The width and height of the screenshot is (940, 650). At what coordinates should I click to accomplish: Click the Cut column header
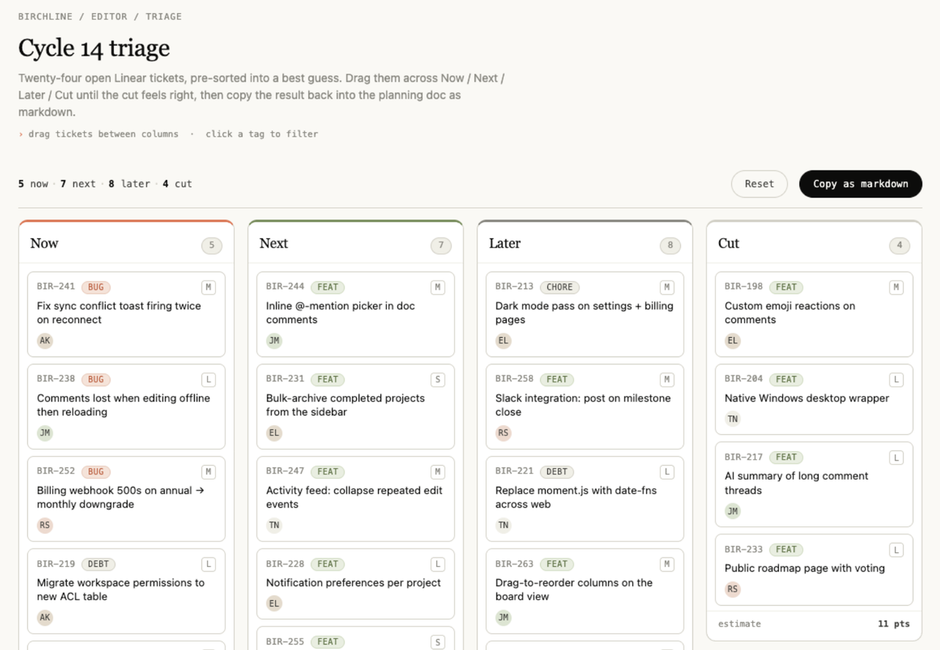728,243
